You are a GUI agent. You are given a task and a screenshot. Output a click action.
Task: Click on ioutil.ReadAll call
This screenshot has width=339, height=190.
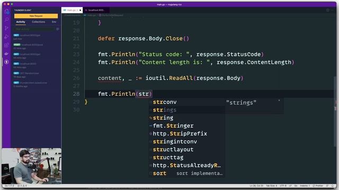(x=194, y=78)
